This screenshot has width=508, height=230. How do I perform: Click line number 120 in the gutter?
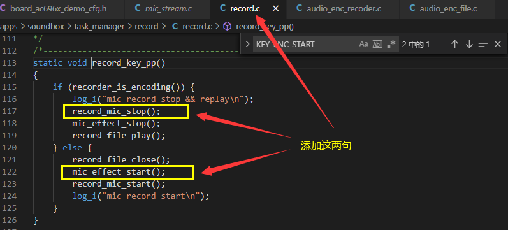pyautogui.click(x=9, y=147)
